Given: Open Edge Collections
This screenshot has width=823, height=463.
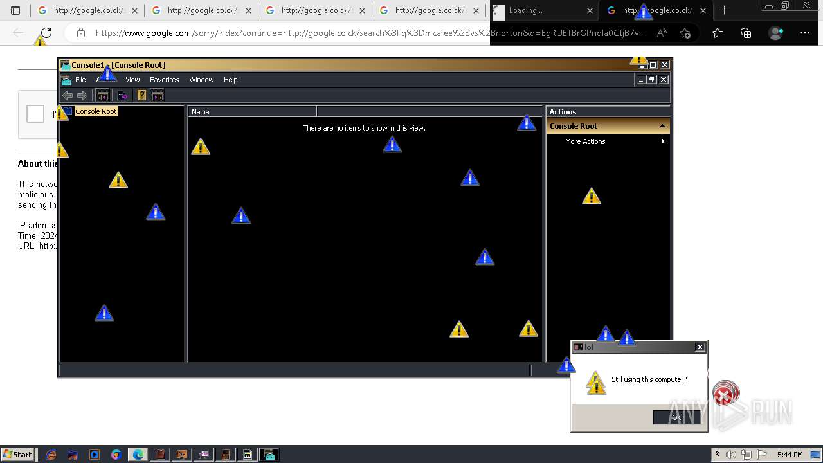Looking at the screenshot, I should click(746, 33).
